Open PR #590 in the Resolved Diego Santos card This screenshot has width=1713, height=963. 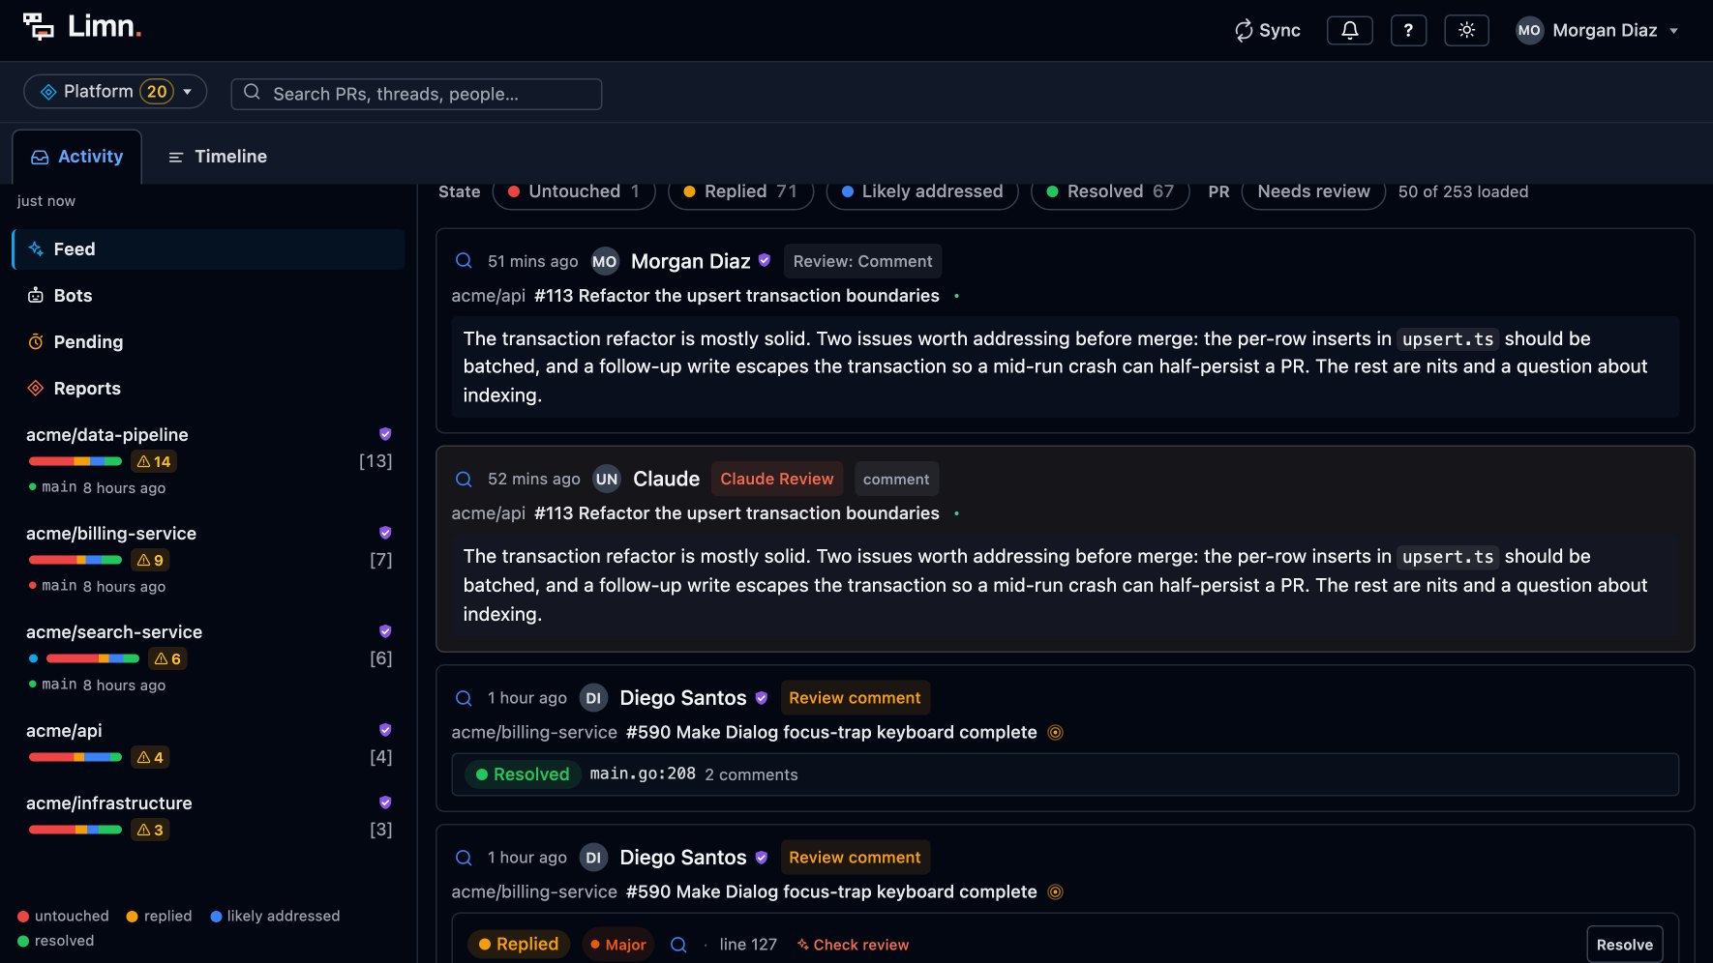click(831, 732)
